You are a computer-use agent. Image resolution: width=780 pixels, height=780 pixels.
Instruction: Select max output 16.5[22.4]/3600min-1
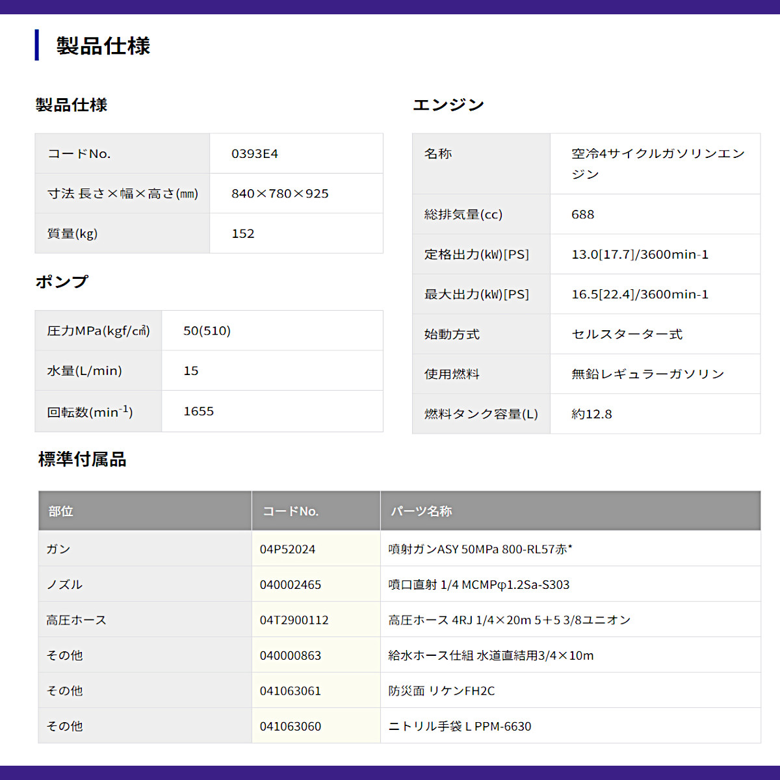[640, 294]
